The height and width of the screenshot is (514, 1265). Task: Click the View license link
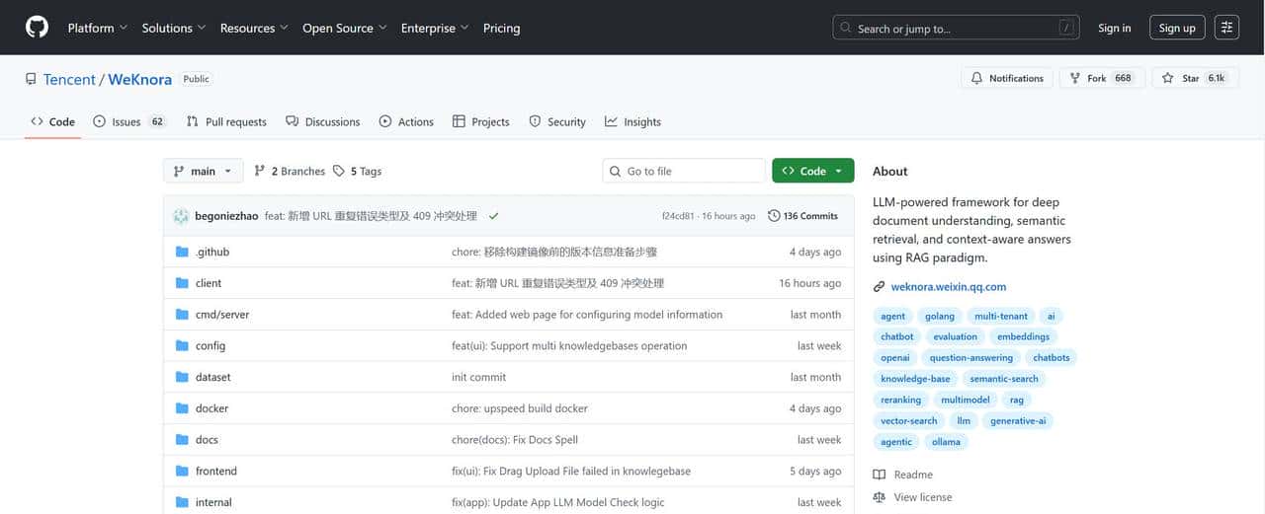923,497
